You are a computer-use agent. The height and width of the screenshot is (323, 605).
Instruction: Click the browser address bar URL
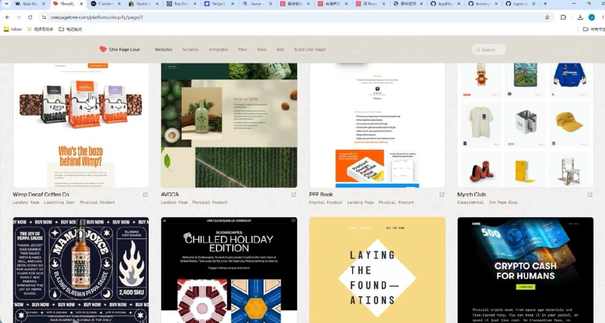[x=96, y=17]
